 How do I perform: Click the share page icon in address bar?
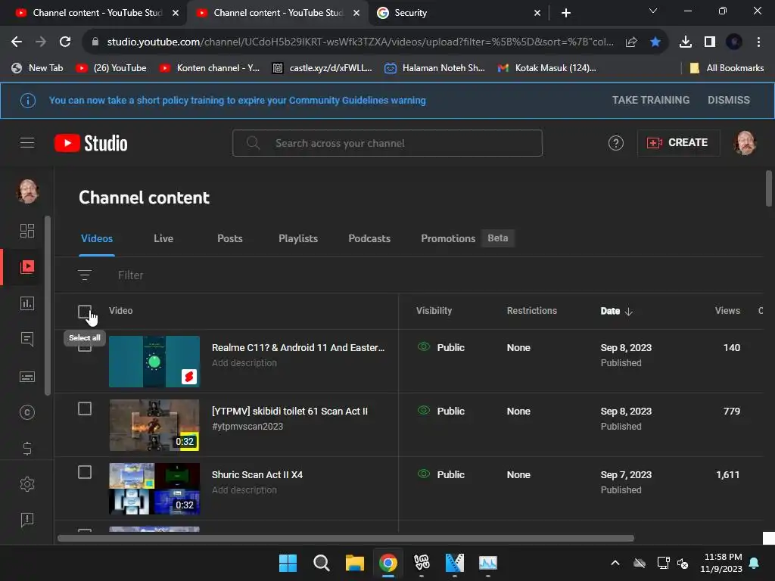[630, 42]
